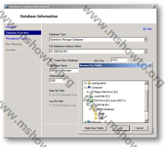Choose the Data folder icon
This screenshot has width=166, height=147.
point(96,113)
